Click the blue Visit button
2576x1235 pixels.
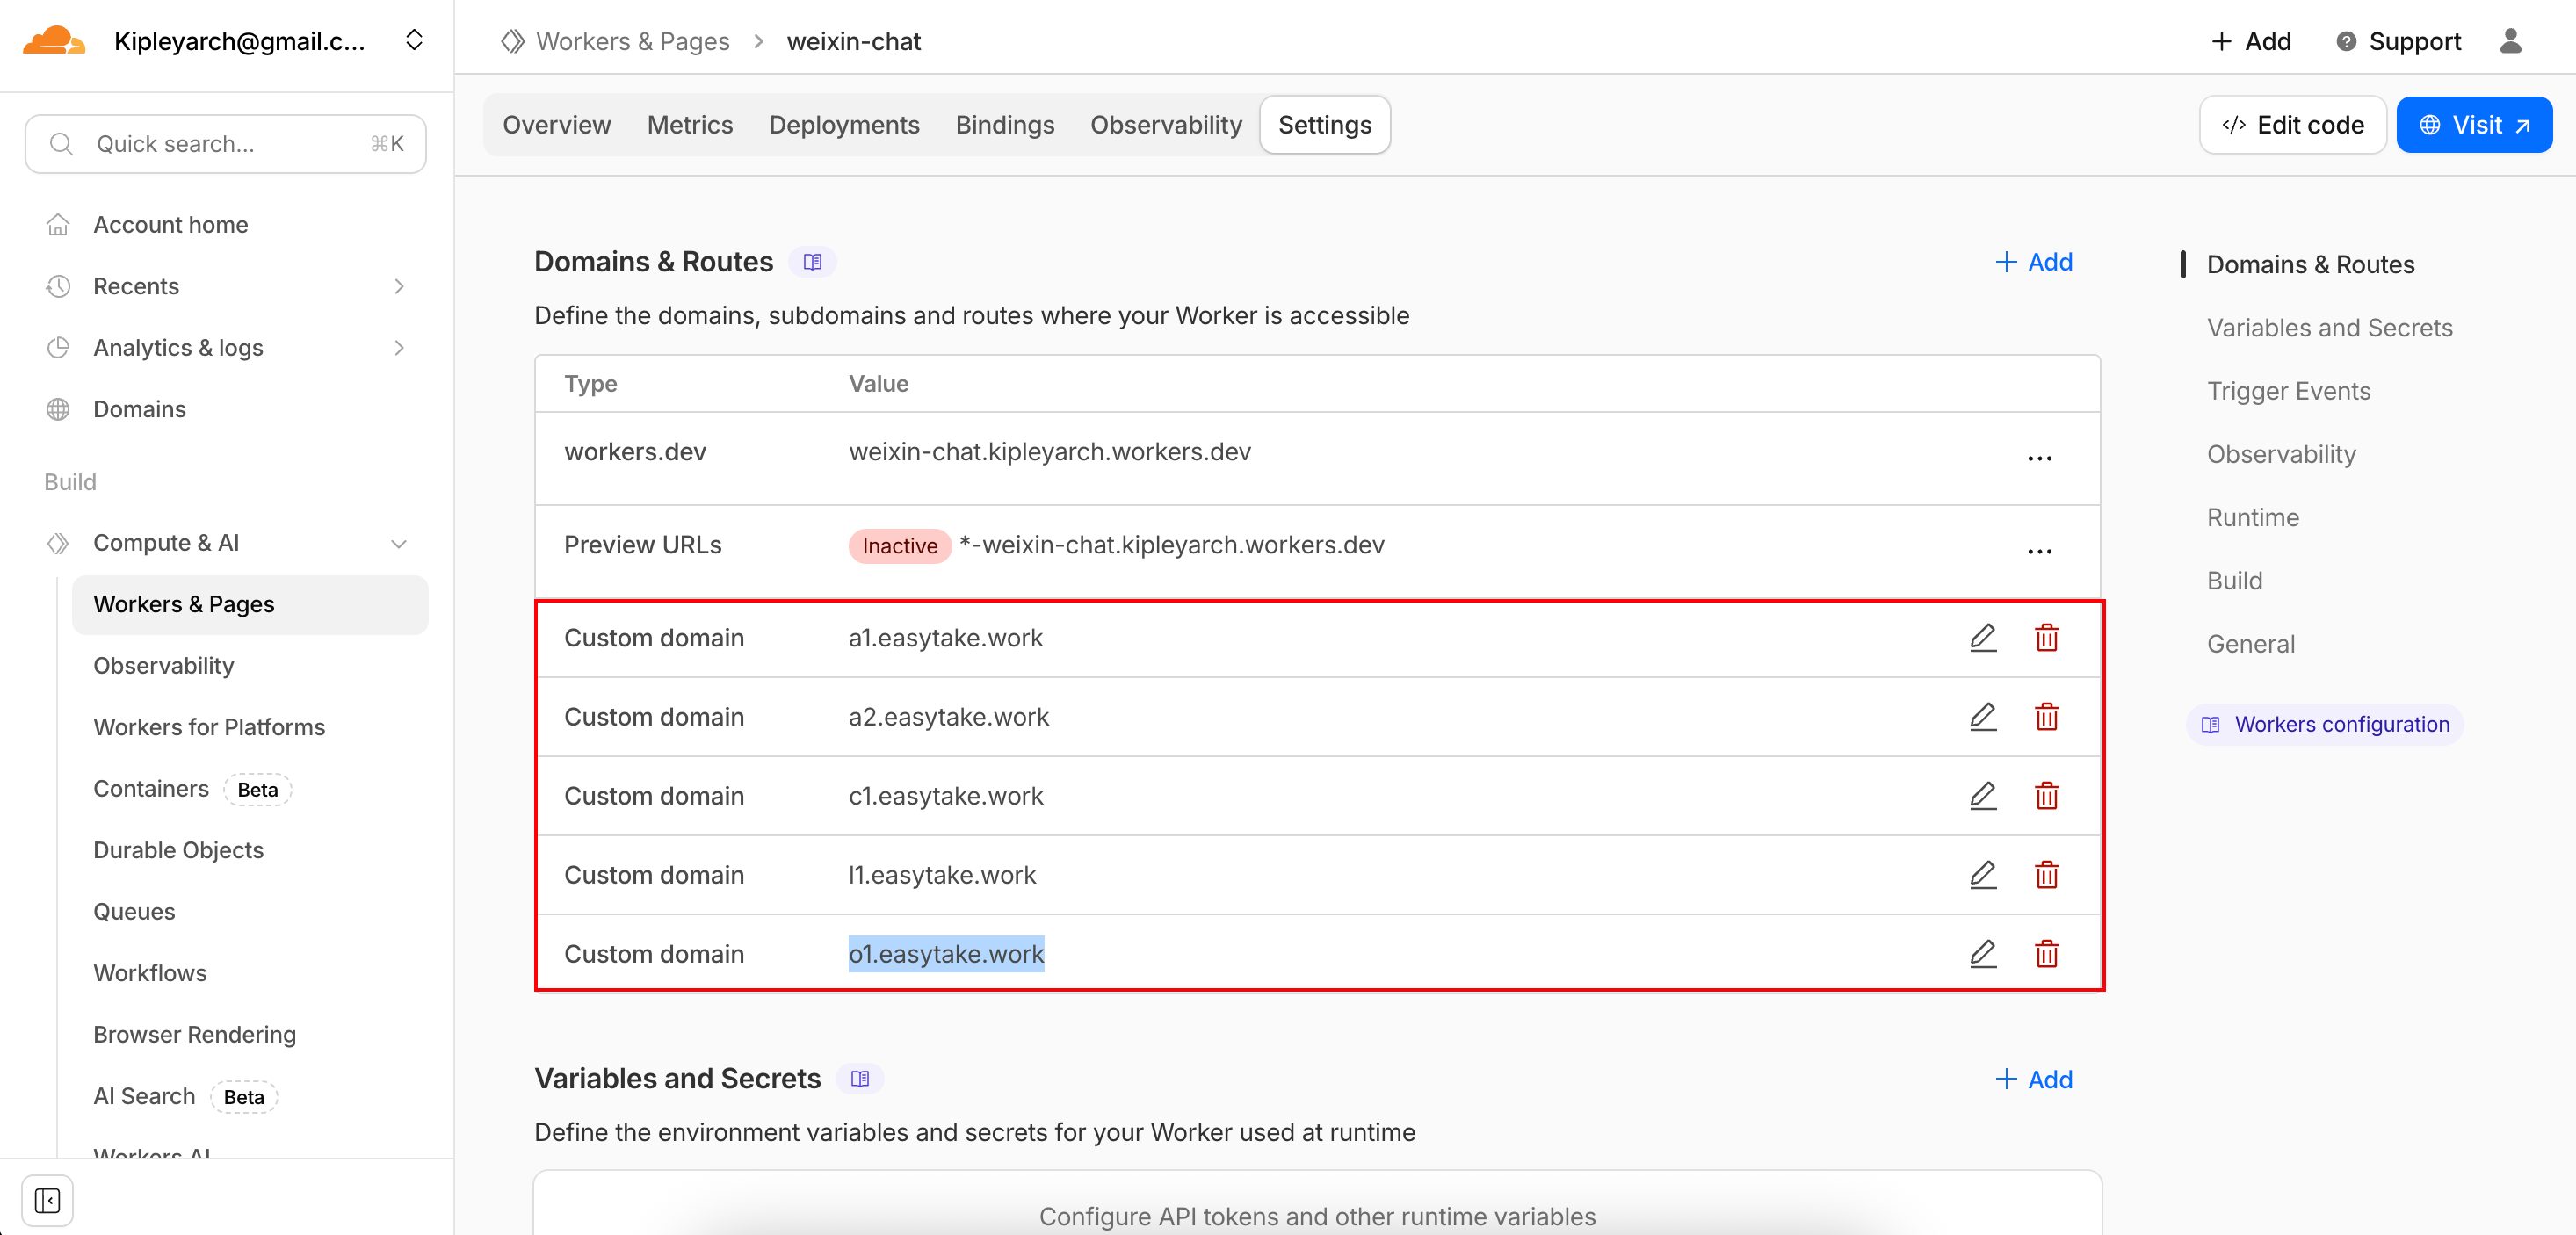[x=2473, y=125]
